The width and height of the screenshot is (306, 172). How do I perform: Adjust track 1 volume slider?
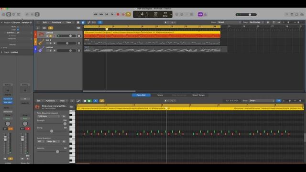click(66, 36)
